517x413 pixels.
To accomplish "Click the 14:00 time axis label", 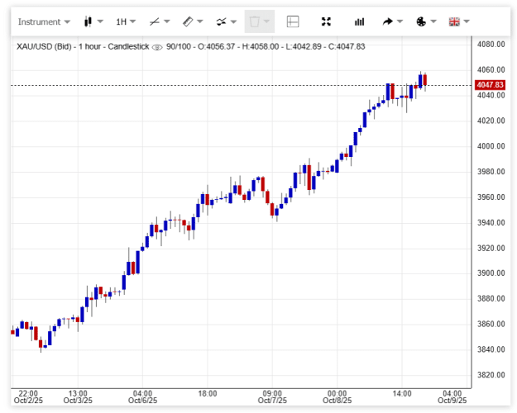I will pyautogui.click(x=402, y=393).
